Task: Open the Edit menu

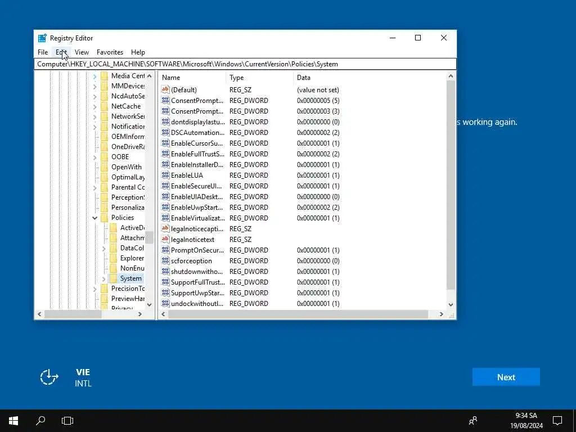Action: point(61,52)
